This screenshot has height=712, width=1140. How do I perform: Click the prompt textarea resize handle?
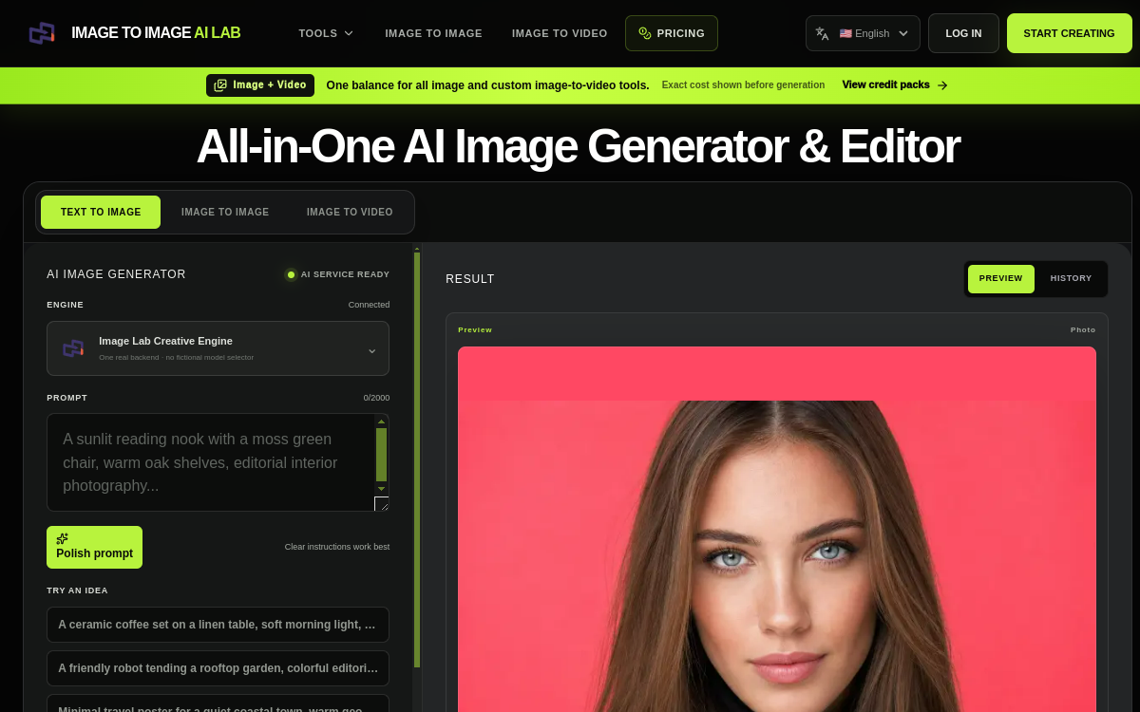(381, 504)
